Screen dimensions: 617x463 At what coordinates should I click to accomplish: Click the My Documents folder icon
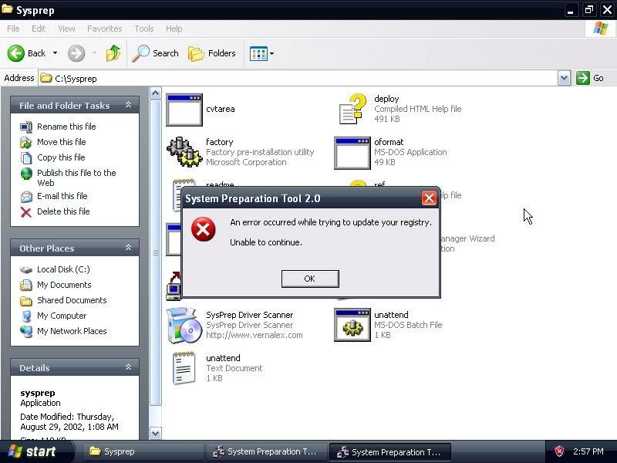pyautogui.click(x=26, y=285)
